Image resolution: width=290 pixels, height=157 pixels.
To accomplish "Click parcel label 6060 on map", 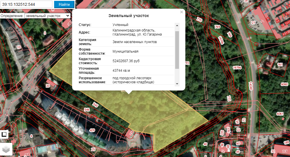I will pos(284,84).
